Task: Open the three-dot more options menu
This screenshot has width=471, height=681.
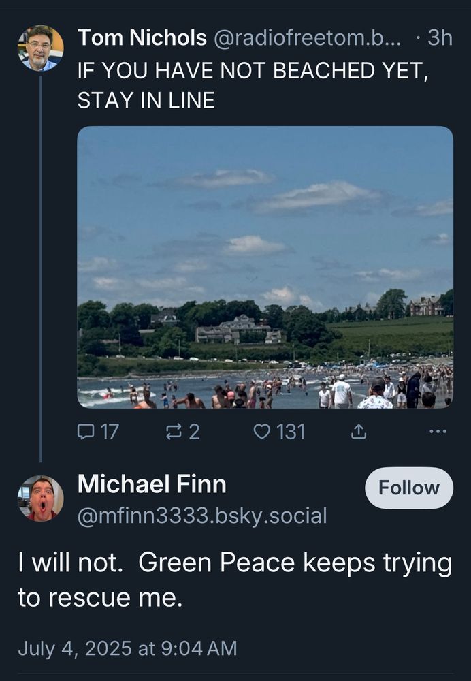Action: coord(439,432)
